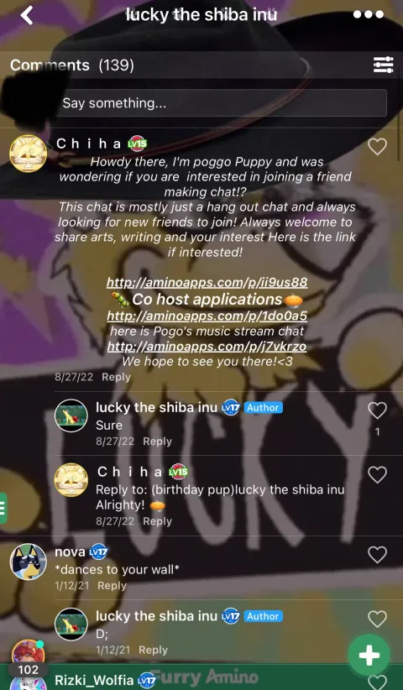403x690 pixels.
Task: Like lucky's "Sure" reply
Action: [377, 410]
